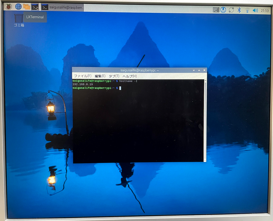
Task: Open the ヘルプ(H) menu in terminal
Action: pos(130,76)
